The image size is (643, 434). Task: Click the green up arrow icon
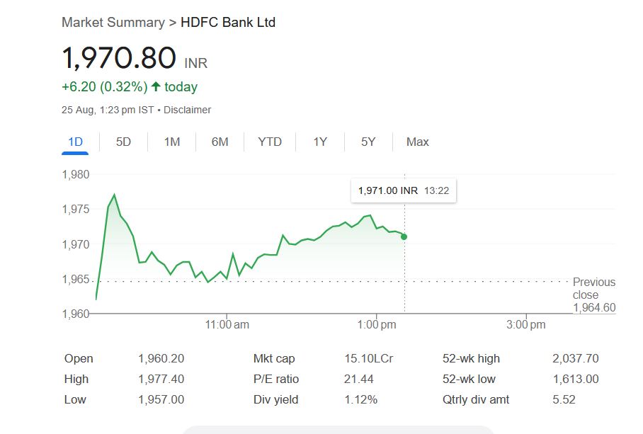[x=156, y=87]
